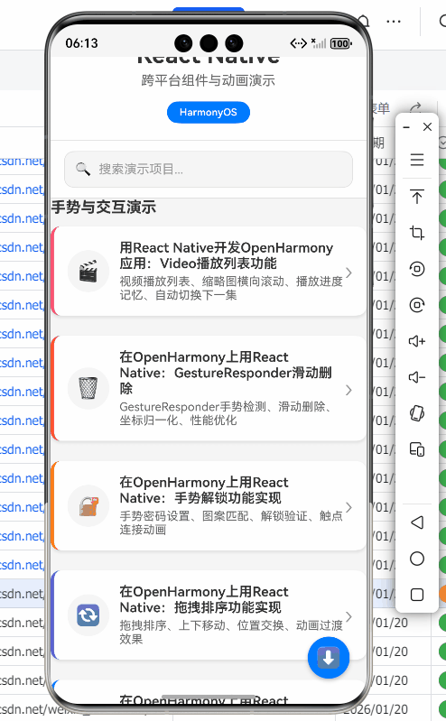
Task: Open chevron on GestureResponder滑动删除 card
Action: (348, 390)
